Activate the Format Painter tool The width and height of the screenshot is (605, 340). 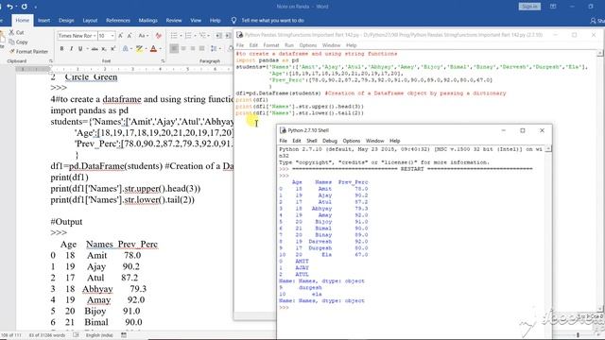click(28, 51)
